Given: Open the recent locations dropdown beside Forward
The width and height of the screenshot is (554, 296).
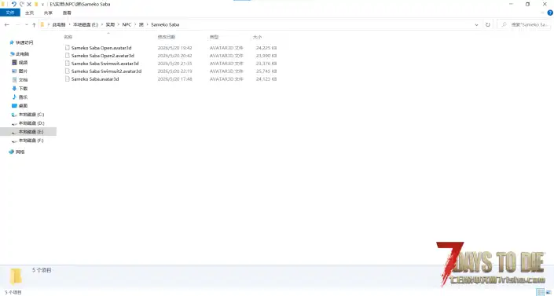Looking at the screenshot, I should click(26, 24).
